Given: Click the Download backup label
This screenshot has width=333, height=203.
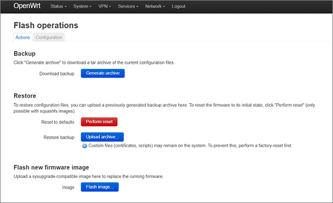Looking at the screenshot, I should (57, 74).
